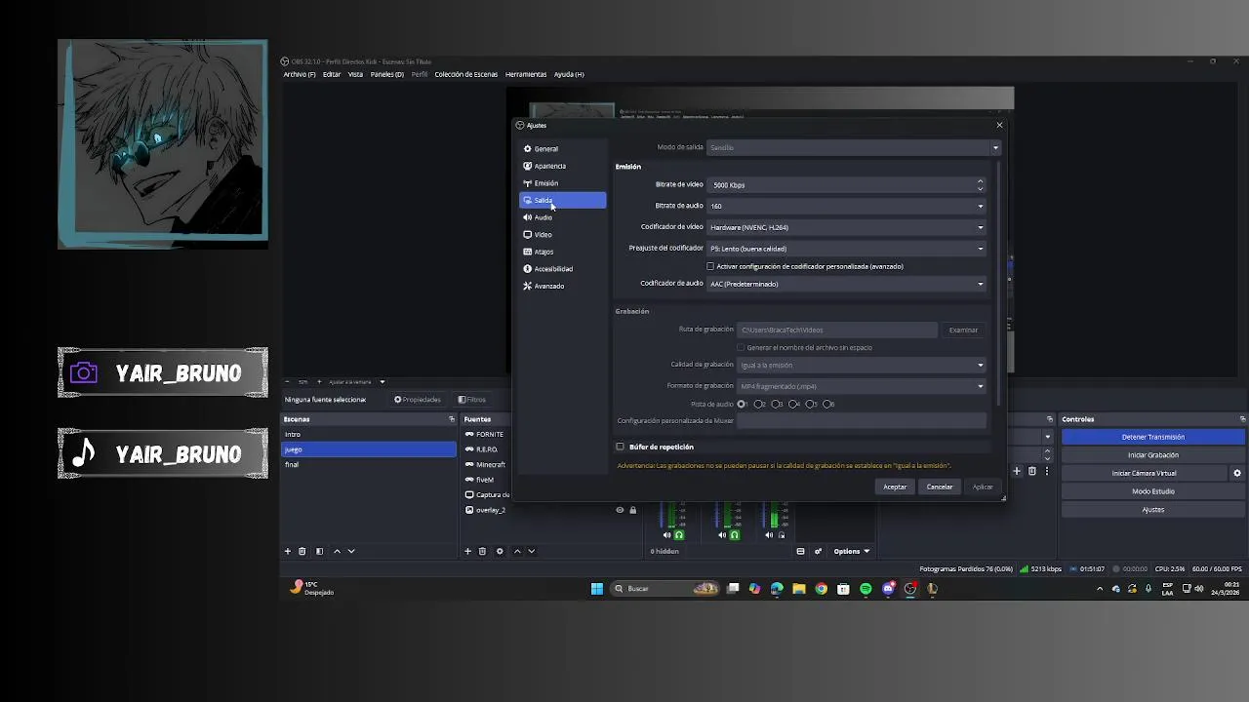This screenshot has height=702, width=1249.
Task: Select the final scene
Action: point(369,464)
